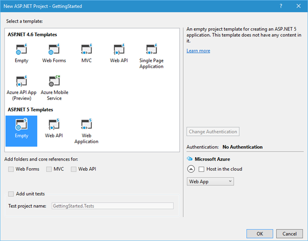Open the Learn more link
The height and width of the screenshot is (241, 308).
click(198, 51)
